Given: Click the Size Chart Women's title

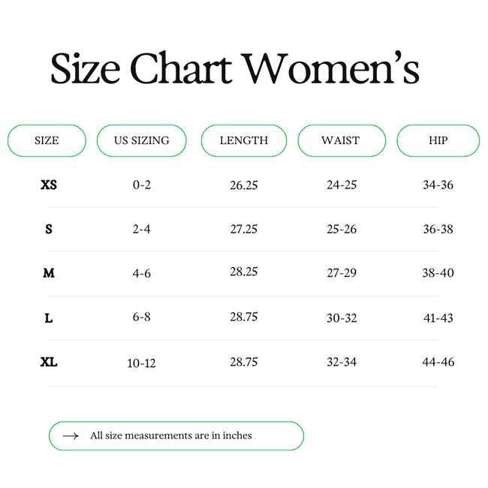Looking at the screenshot, I should pos(234,69).
